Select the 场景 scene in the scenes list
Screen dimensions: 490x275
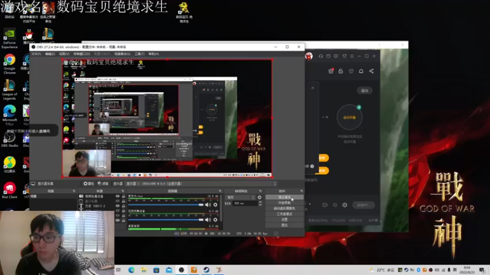pyautogui.click(x=53, y=196)
